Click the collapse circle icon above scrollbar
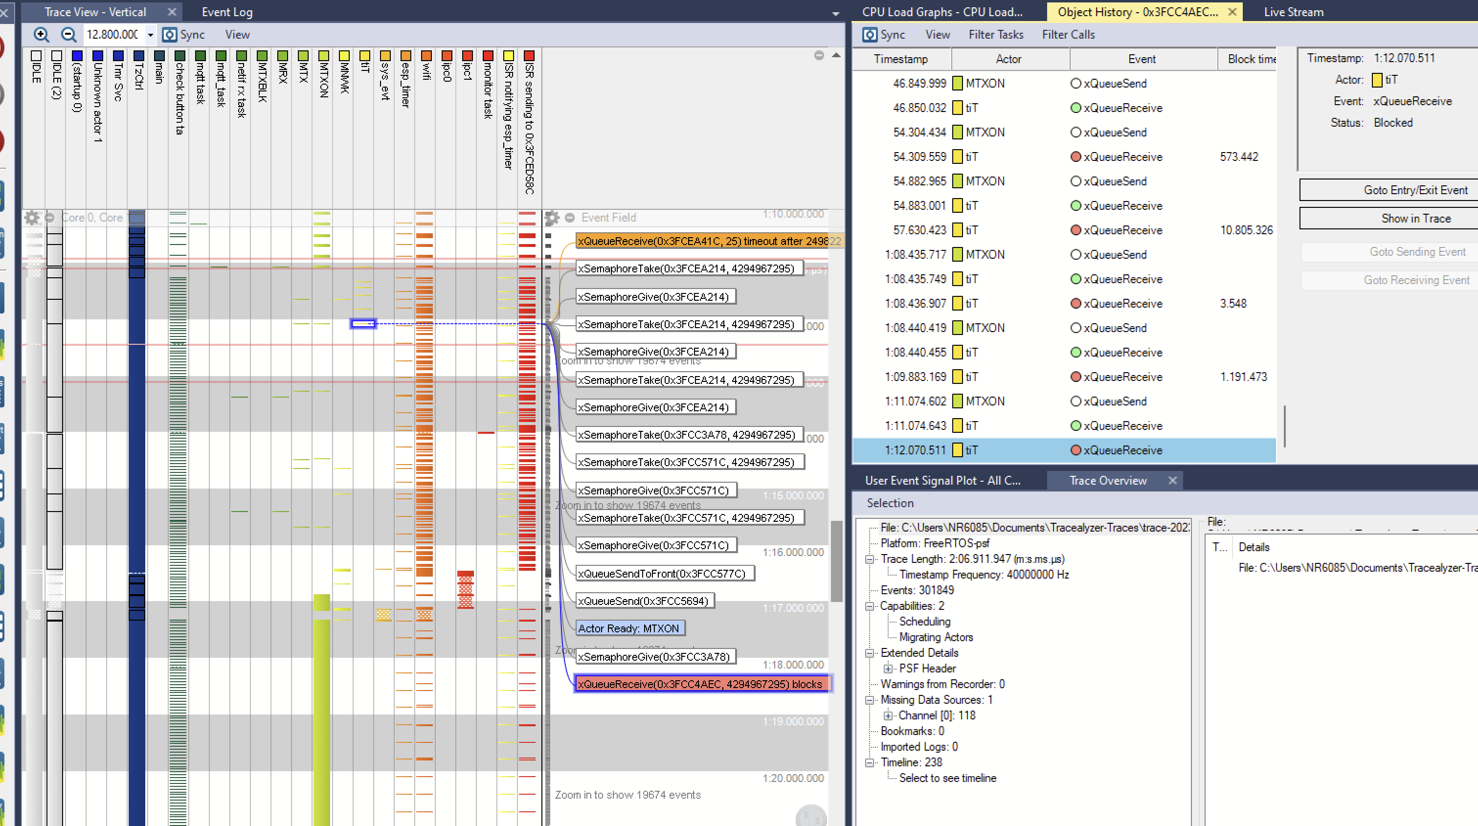1478x826 pixels. (819, 55)
